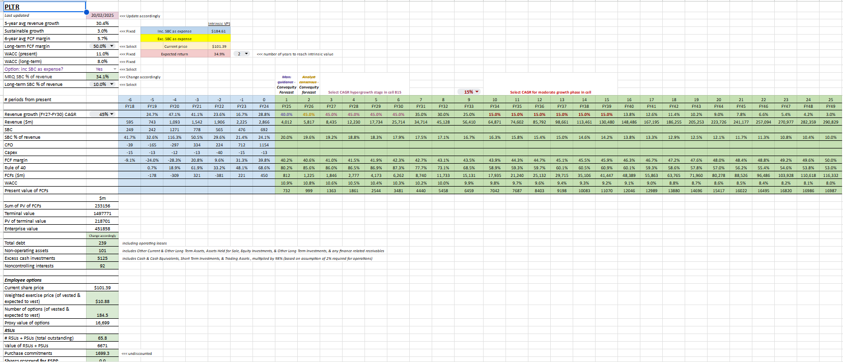This screenshot has height=362, width=843.
Task: Select the Expected return 34.9% cell
Action: tap(219, 54)
